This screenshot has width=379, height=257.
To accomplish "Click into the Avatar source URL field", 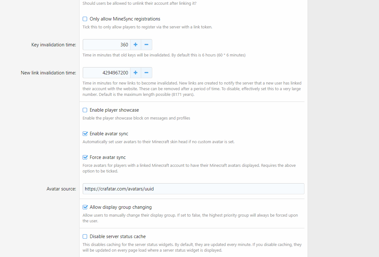I will pos(193,189).
